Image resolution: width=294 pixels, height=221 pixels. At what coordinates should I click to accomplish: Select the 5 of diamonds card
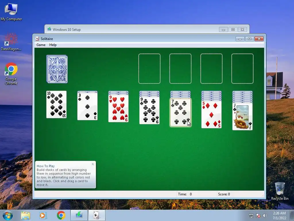(212, 115)
